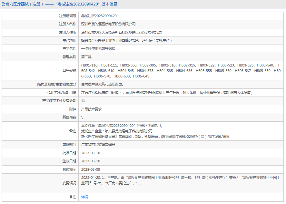This screenshot has height=204, width=286.
Task: Select the registrant address 深圳市龙华区大浪街道 text
Action: 122,32
